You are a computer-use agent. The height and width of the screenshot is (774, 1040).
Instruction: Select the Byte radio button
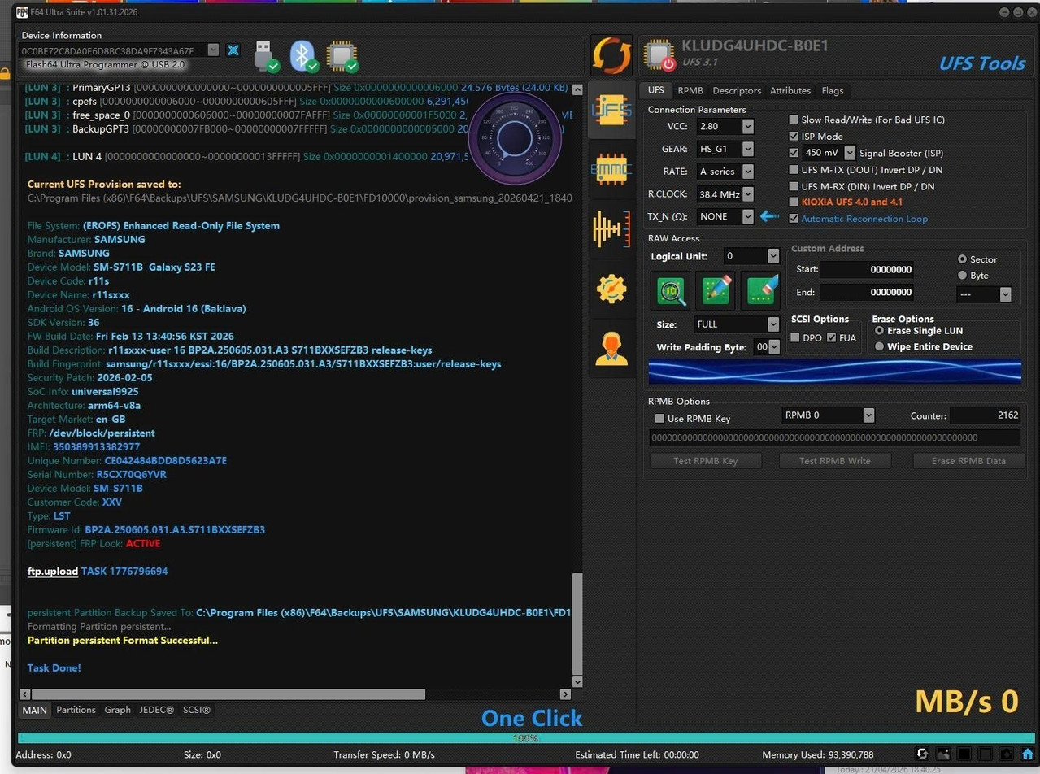[x=963, y=276]
